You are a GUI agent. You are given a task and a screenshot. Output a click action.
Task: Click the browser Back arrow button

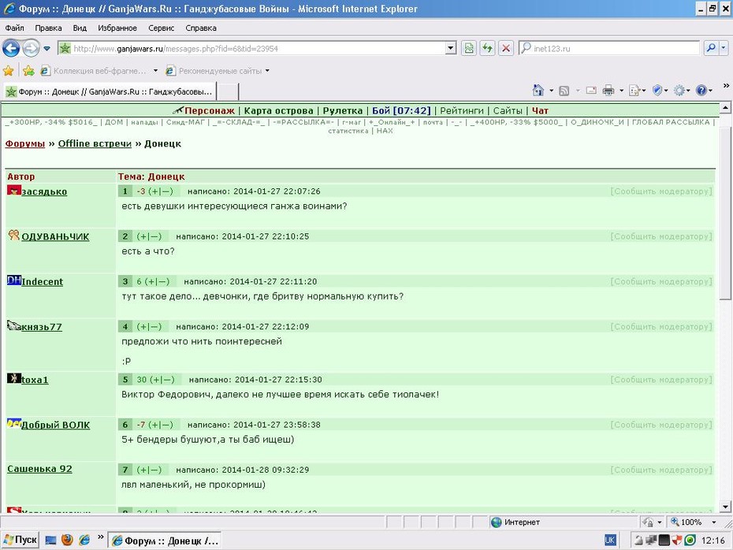pos(11,48)
